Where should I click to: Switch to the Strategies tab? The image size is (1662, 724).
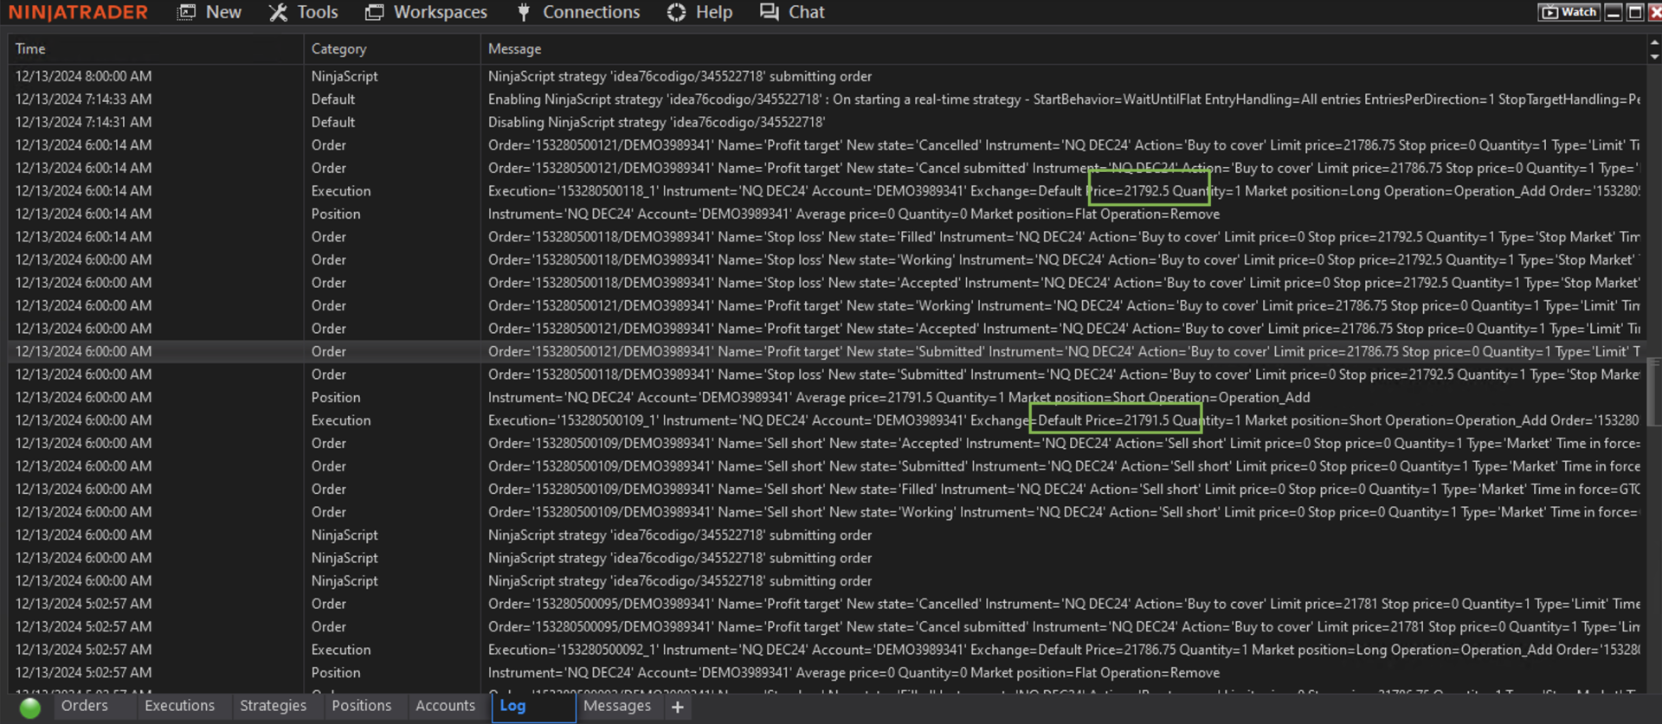click(273, 706)
